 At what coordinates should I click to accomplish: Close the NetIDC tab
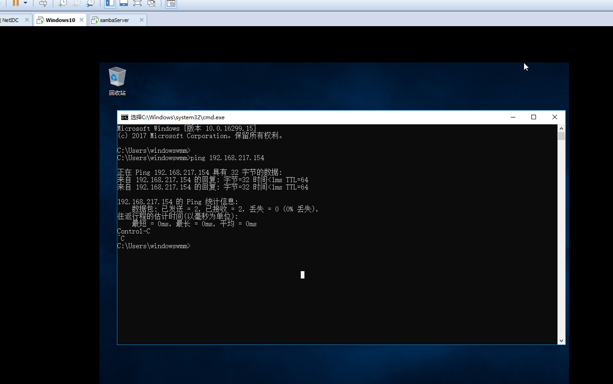point(27,20)
